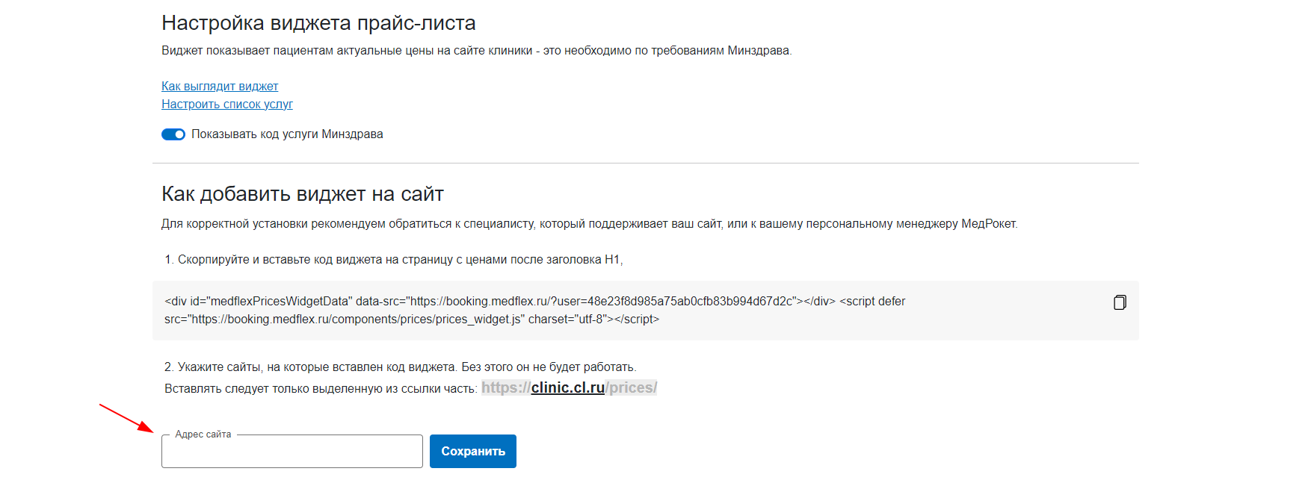Click the widget description paragraph about Минздрав
This screenshot has height=489, width=1314.
(477, 51)
